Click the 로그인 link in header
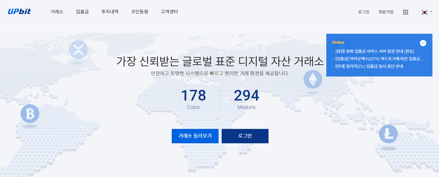This screenshot has width=439, height=177. [x=364, y=12]
